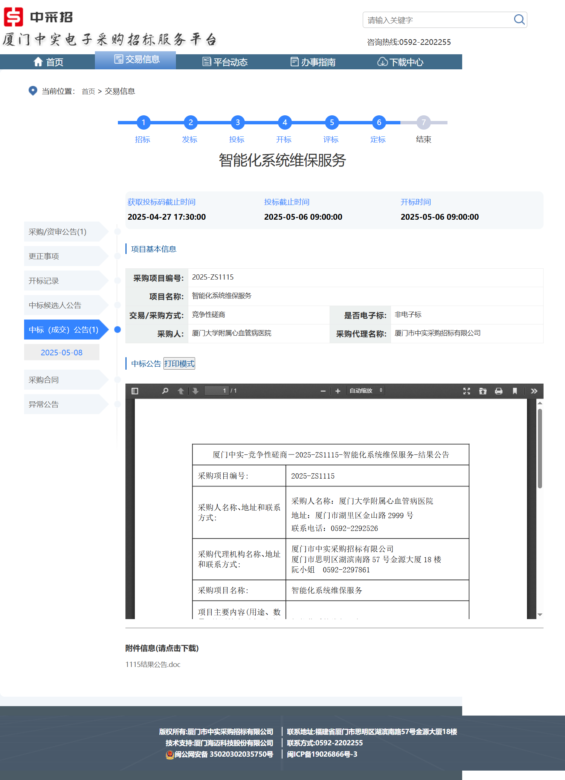The width and height of the screenshot is (565, 780).
Task: Switch PDF to presentation mode
Action: (466, 391)
